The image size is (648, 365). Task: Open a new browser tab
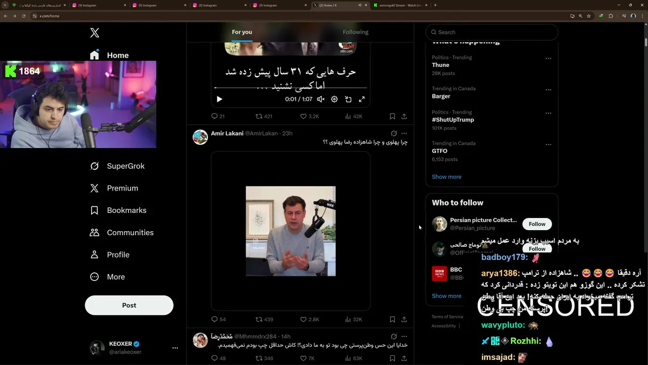[435, 5]
